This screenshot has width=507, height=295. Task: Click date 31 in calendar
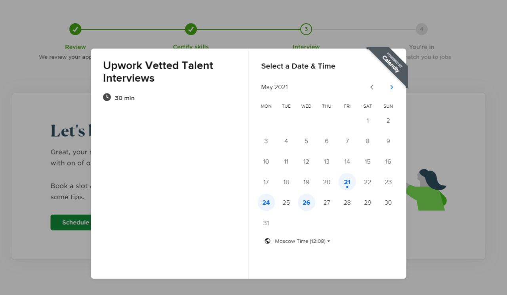266,223
